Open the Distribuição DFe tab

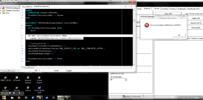[x=193, y=9]
